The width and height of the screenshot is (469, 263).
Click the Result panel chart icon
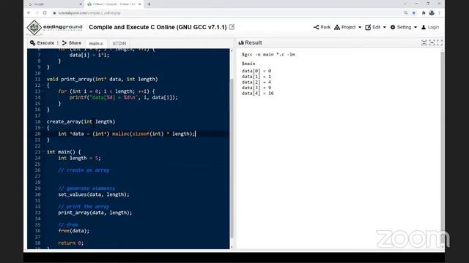pos(241,42)
